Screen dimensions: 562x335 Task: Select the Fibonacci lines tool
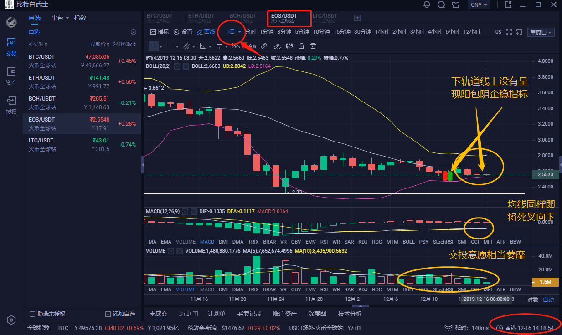pos(219,46)
